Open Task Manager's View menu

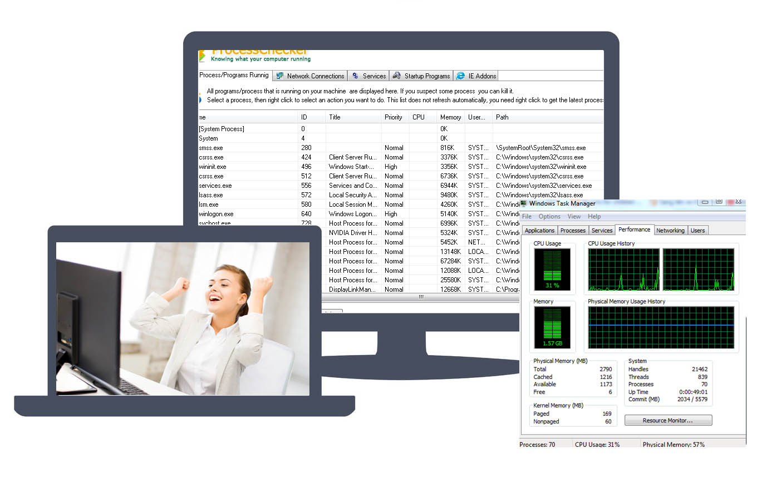point(574,217)
